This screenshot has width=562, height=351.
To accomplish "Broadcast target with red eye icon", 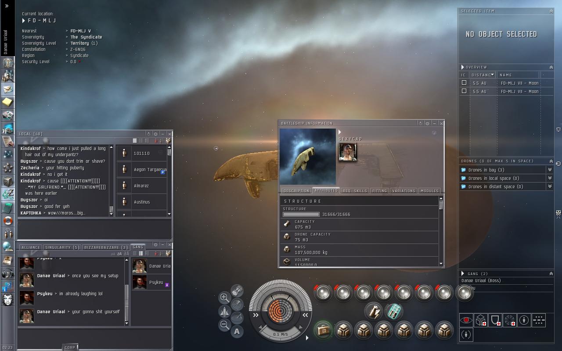I will (x=466, y=320).
